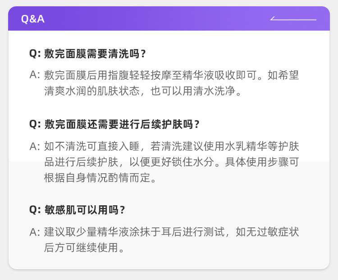
Task: Click the Q&A header title
Action: click(33, 19)
